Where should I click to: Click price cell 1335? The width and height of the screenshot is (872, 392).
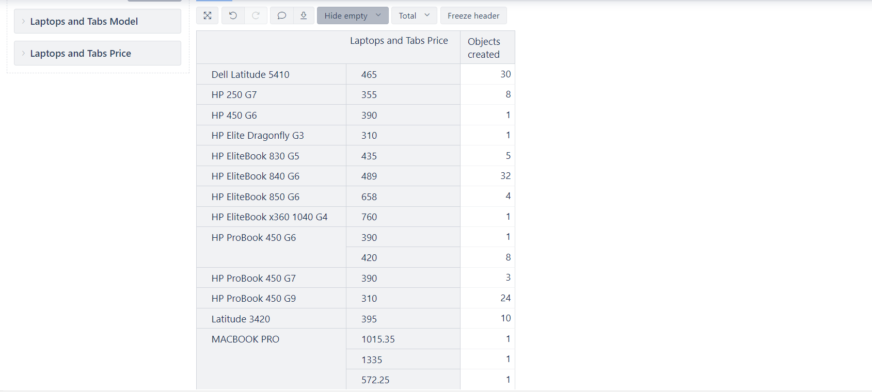[403, 360]
